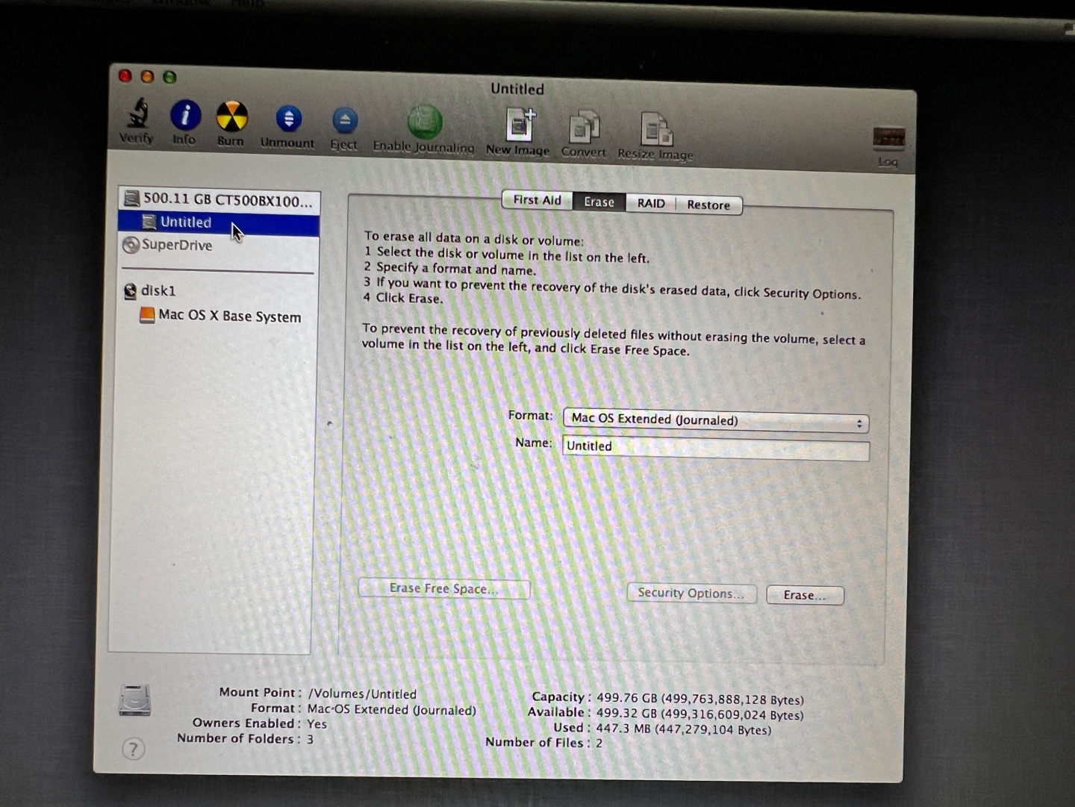Click the yellow minimize window button
The image size is (1075, 807).
pyautogui.click(x=148, y=76)
